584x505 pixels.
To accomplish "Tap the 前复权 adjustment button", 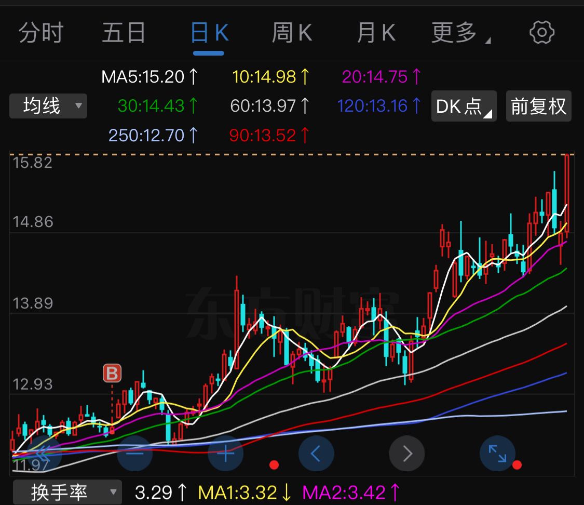I will pos(538,106).
